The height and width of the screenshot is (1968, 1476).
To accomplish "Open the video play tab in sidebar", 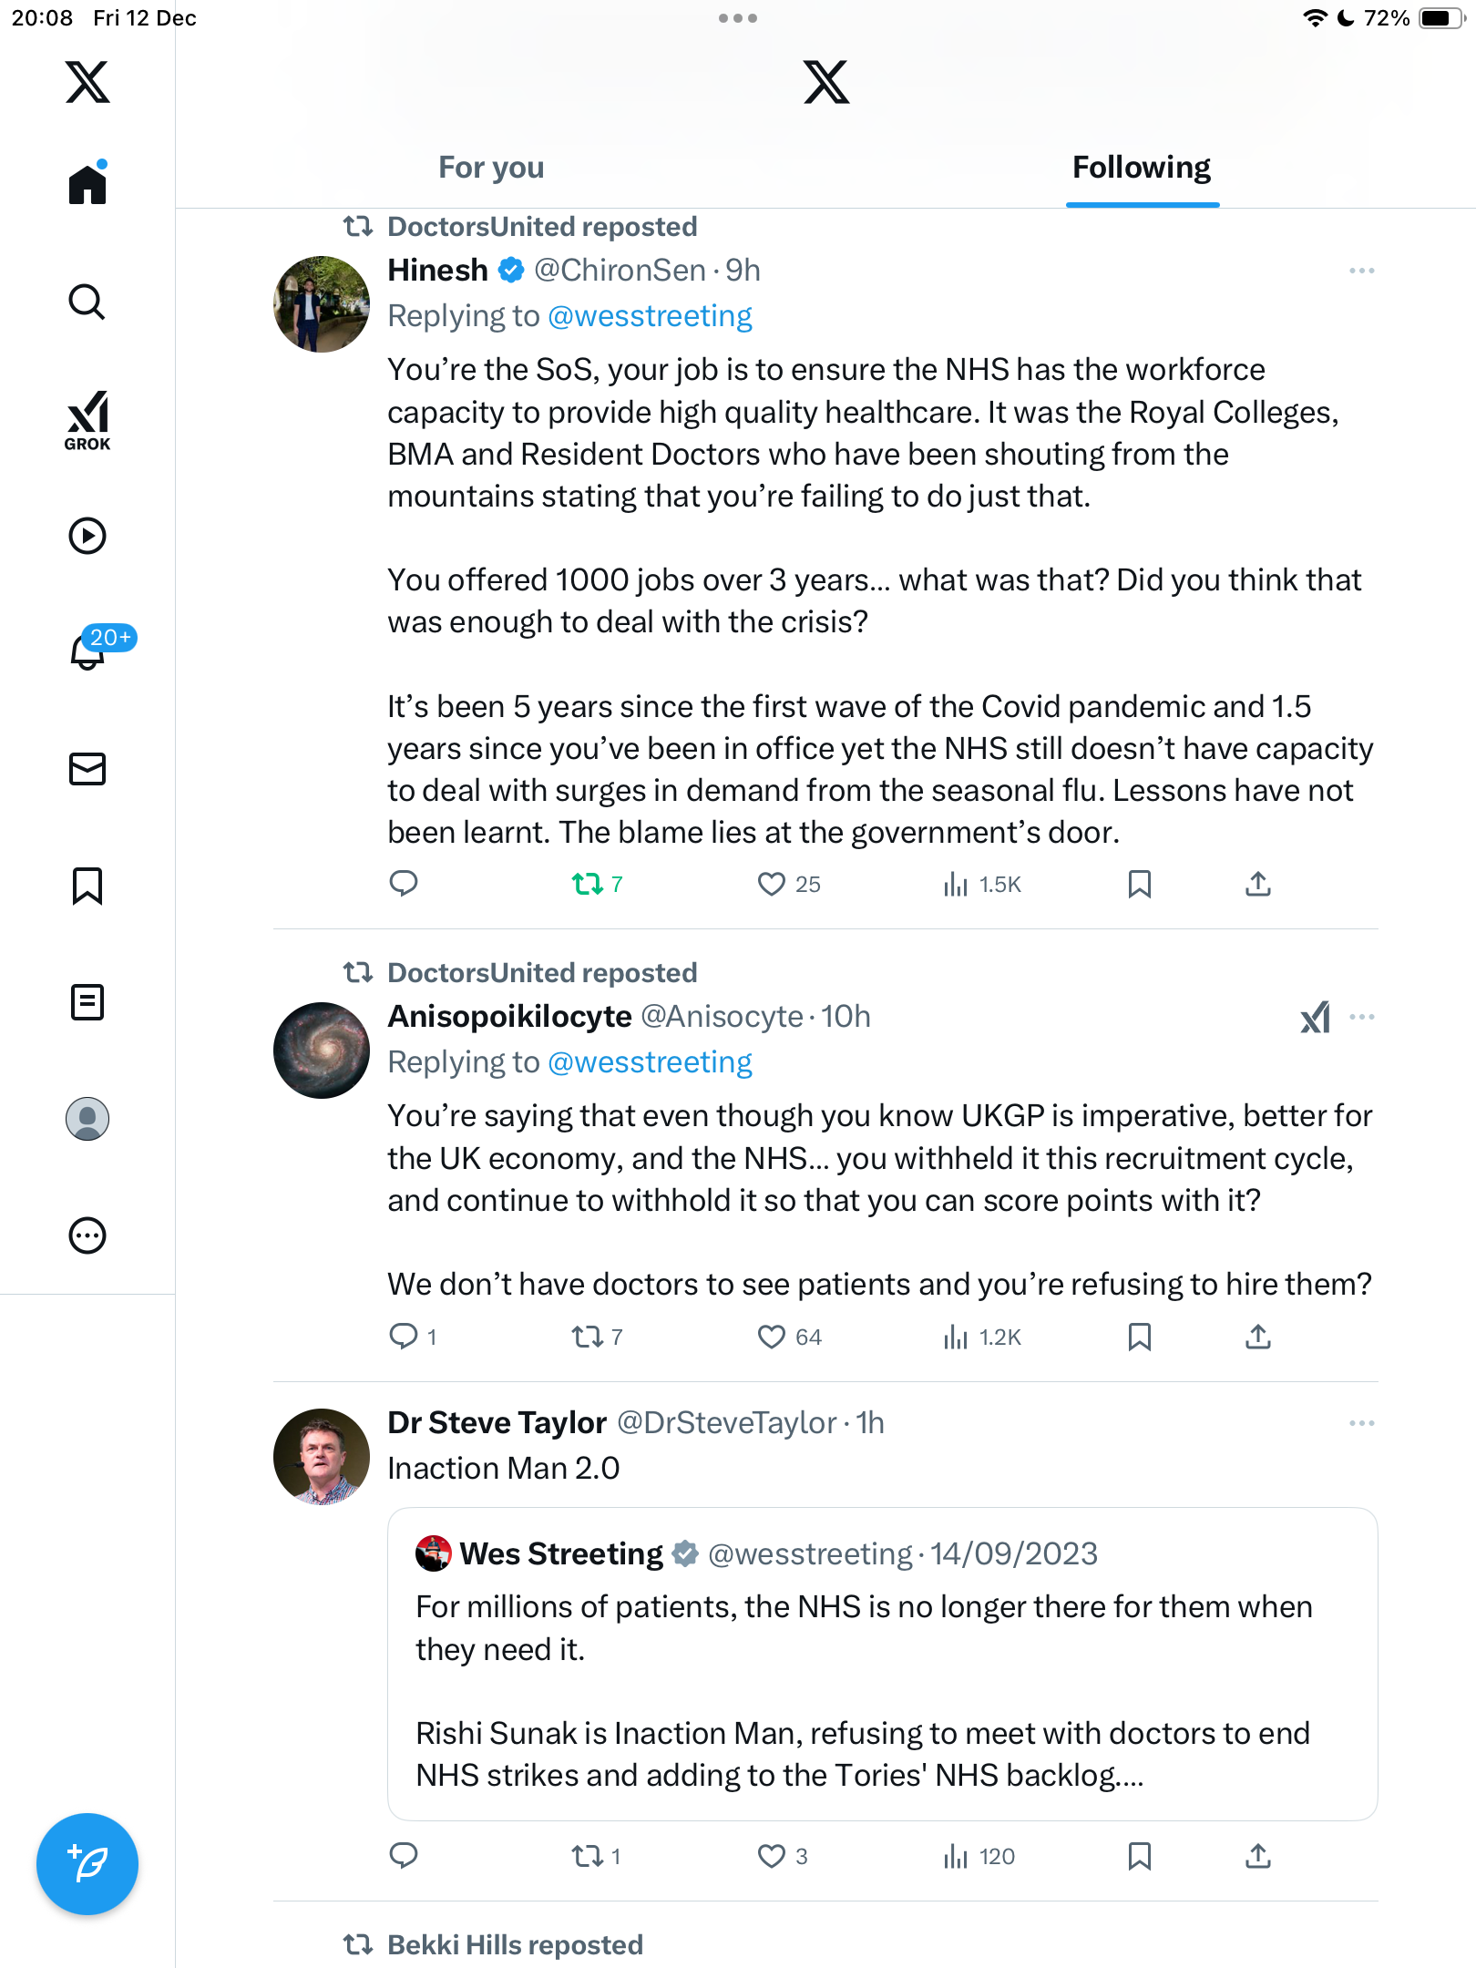I will click(x=87, y=536).
